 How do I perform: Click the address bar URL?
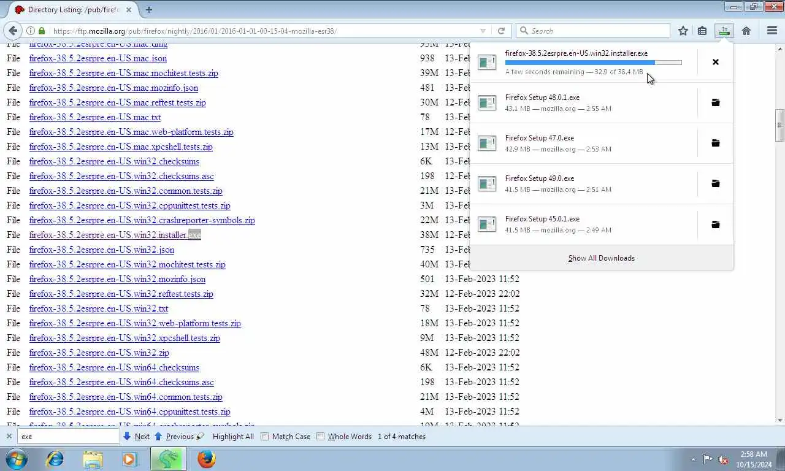[195, 31]
